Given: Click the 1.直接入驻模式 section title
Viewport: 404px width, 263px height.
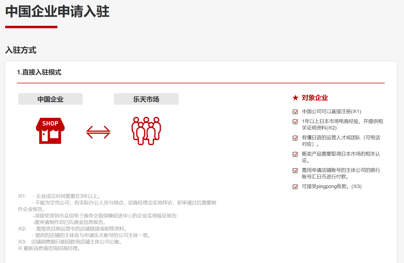Looking at the screenshot, I should (39, 72).
